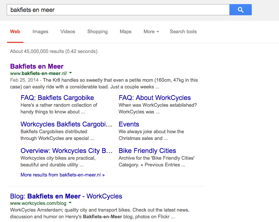This screenshot has width=279, height=222.
Task: Open the Bike Friendly Cities sitelink
Action: click(x=147, y=151)
